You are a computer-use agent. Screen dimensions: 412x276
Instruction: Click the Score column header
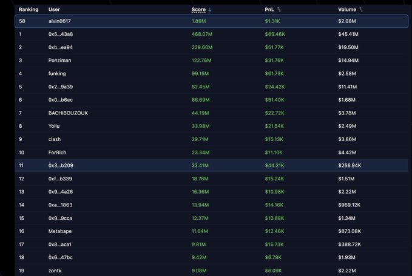point(198,10)
